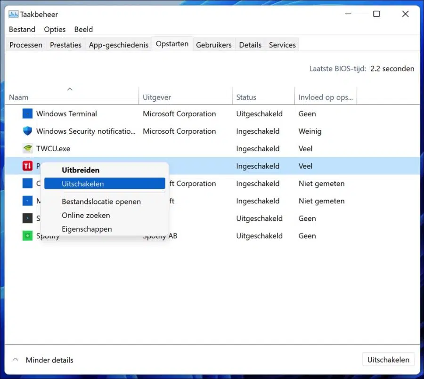Click the Veel value in TWCU.exe row

[305, 148]
